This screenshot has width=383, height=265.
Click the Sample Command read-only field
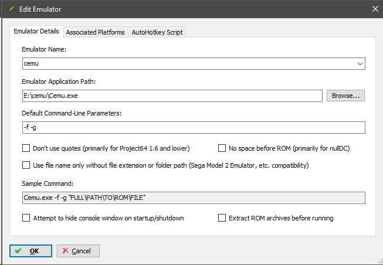click(194, 198)
